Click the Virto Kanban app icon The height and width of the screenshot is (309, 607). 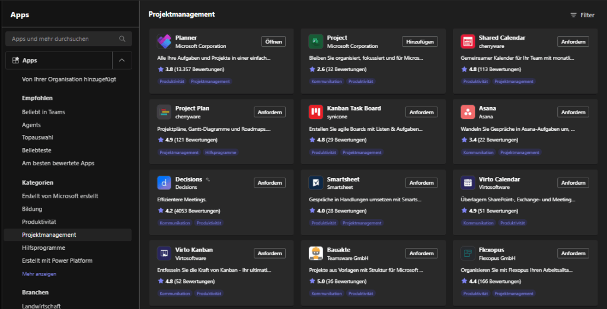pyautogui.click(x=164, y=253)
